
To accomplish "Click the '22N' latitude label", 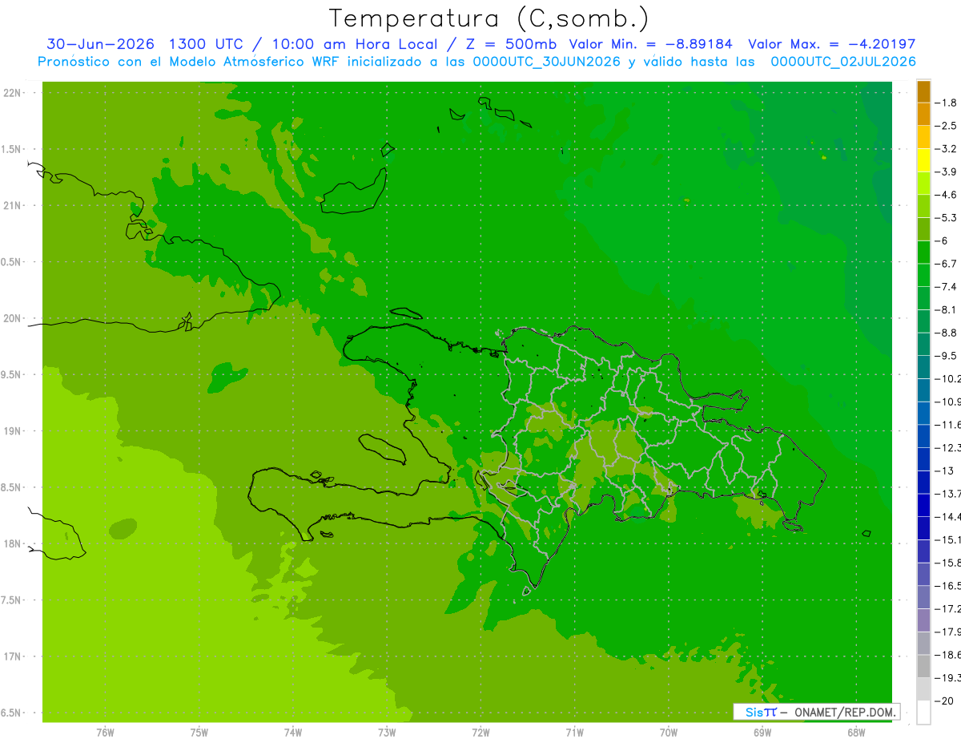I will point(12,93).
